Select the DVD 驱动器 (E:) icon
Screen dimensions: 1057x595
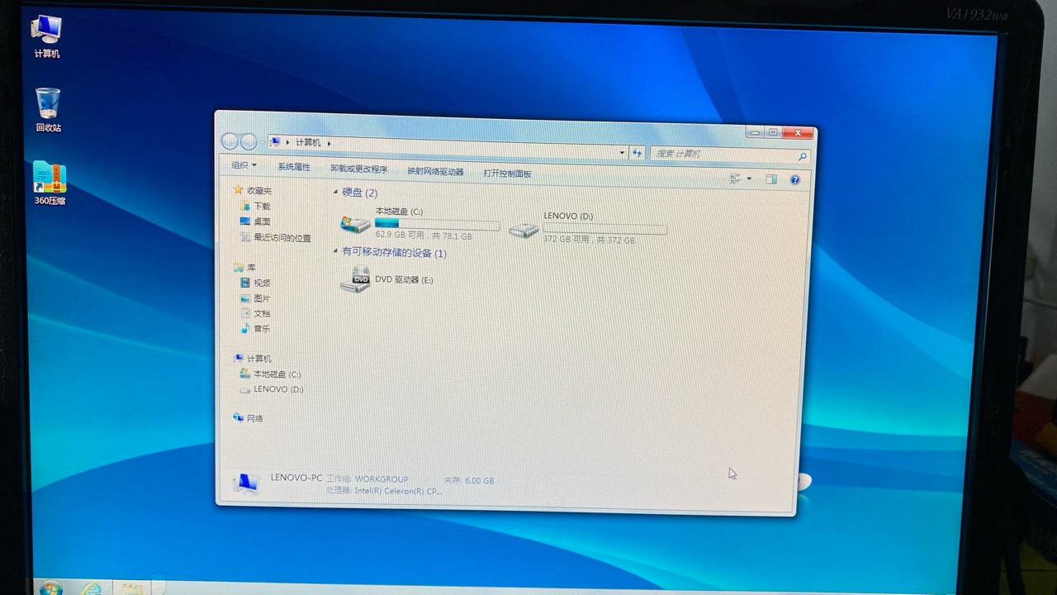click(x=355, y=280)
